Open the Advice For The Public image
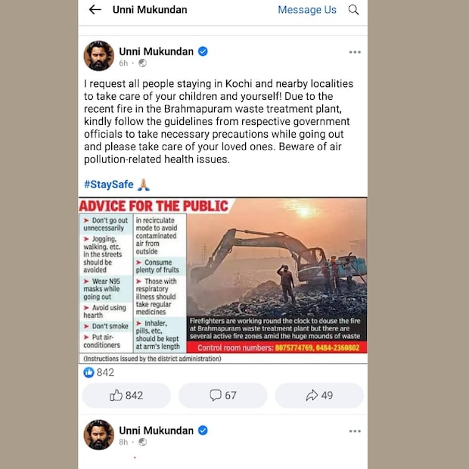This screenshot has width=469, height=469. pos(223,281)
